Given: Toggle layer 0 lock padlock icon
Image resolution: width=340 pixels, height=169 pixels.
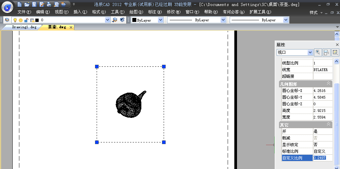Looking at the screenshot, I should pyautogui.click(x=26, y=20).
